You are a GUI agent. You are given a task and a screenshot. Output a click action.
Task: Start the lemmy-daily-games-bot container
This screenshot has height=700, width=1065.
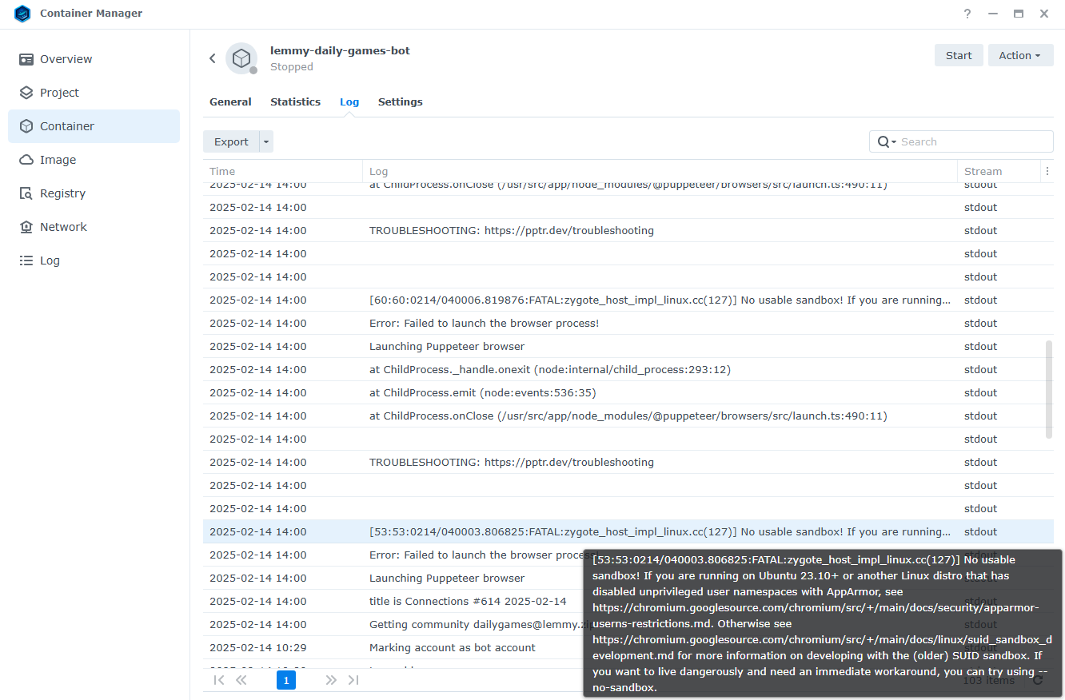click(959, 55)
